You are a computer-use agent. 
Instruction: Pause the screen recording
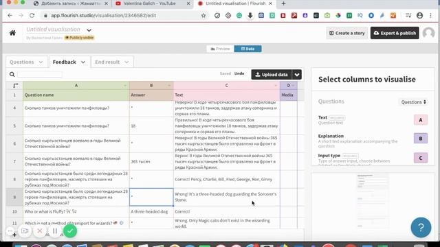pyautogui.click(x=55, y=231)
